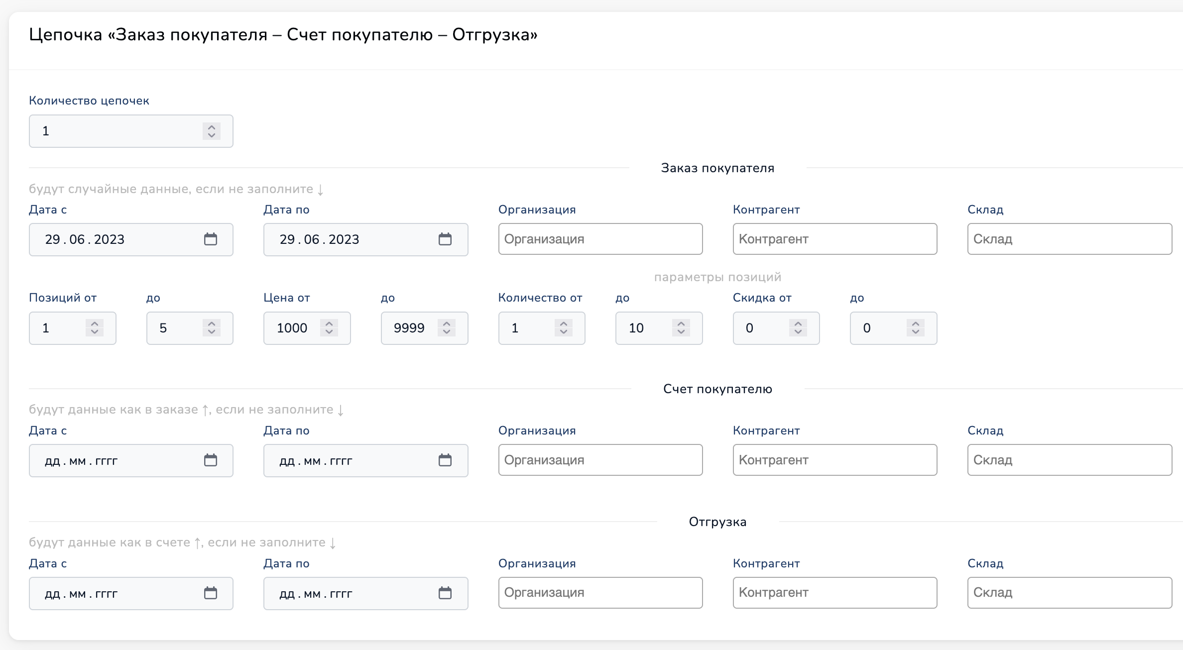
Task: Click positions 'до' field showing 5
Action: pos(190,328)
